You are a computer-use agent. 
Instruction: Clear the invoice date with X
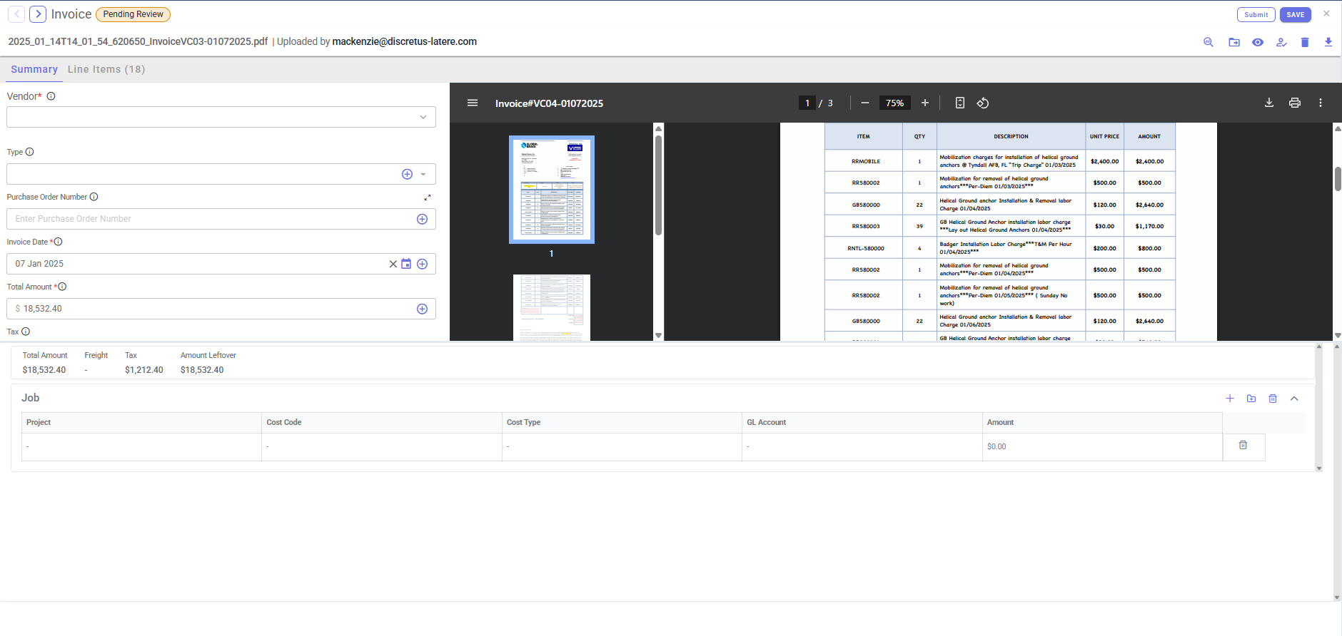point(393,264)
